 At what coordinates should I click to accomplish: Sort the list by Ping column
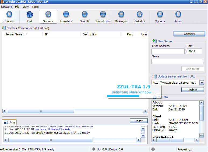tap(127, 34)
